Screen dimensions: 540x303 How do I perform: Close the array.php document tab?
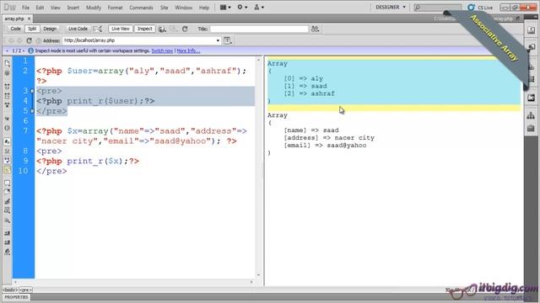(x=30, y=19)
